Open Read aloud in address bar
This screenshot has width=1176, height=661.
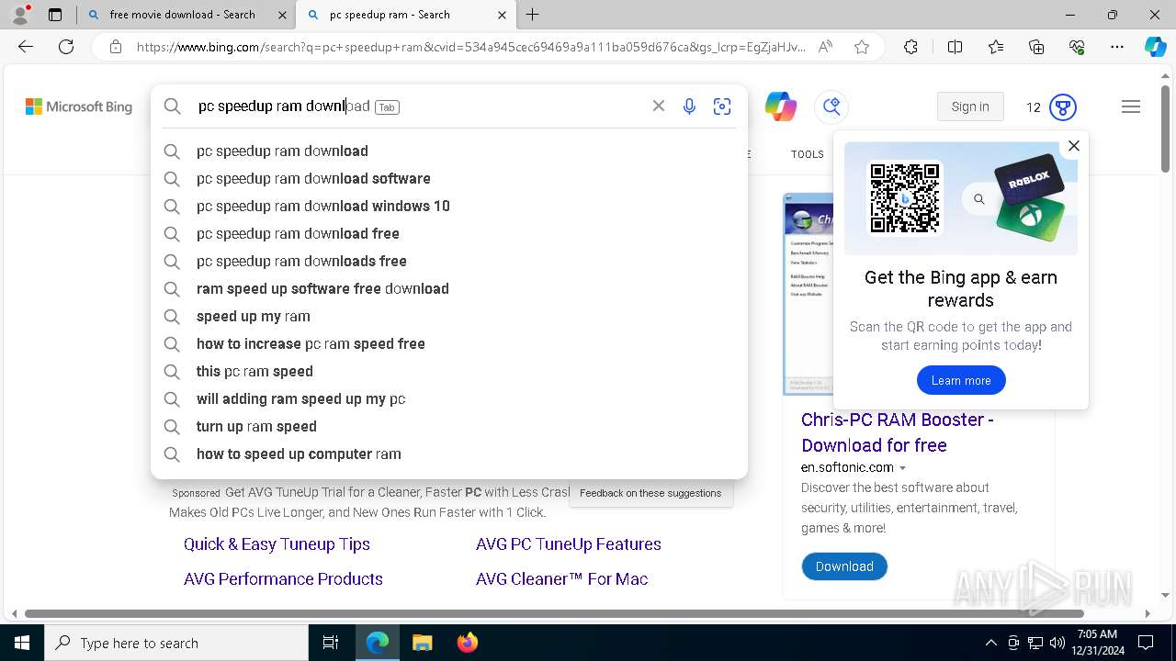click(x=825, y=47)
